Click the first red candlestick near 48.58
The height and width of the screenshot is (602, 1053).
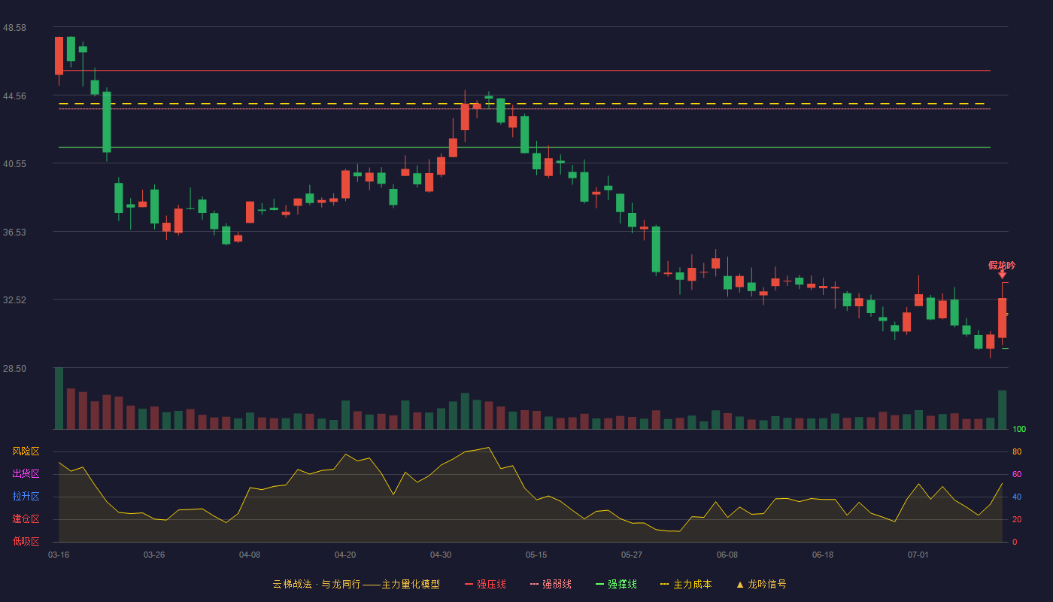pyautogui.click(x=59, y=56)
